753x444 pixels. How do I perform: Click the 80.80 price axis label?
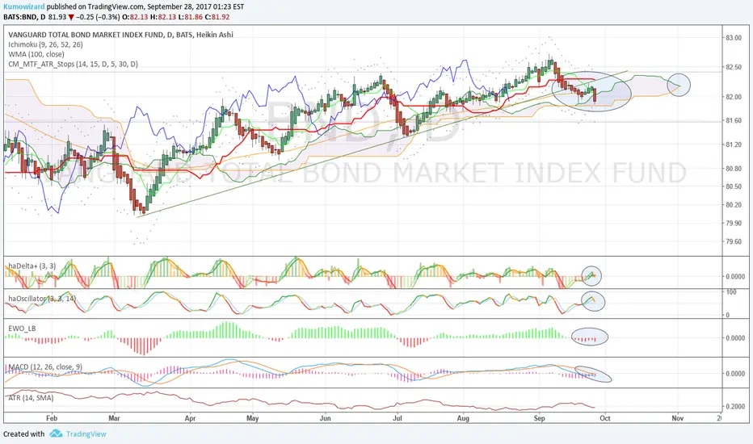click(734, 169)
